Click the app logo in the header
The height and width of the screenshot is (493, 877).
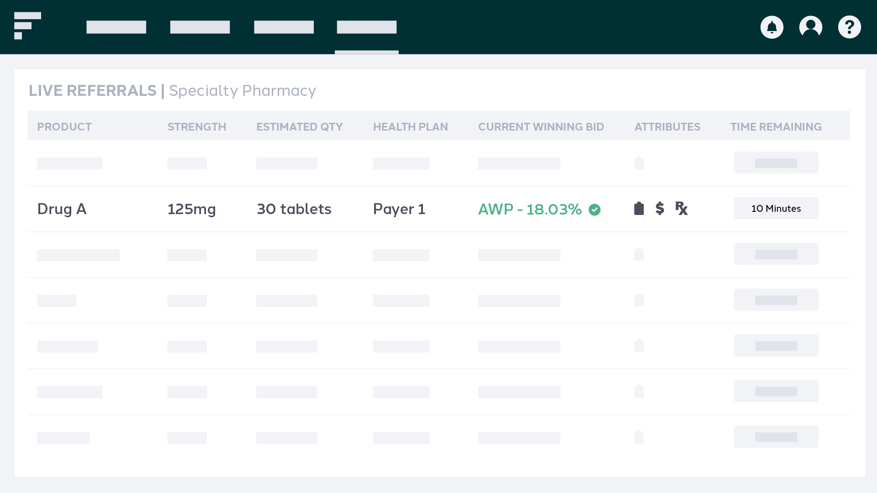pyautogui.click(x=27, y=26)
